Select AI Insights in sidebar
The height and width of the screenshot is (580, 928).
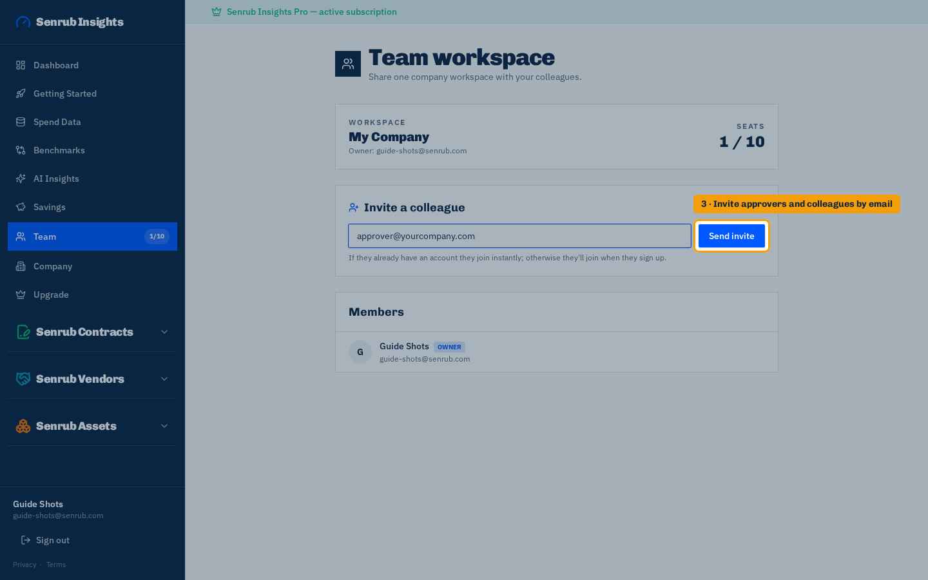[92, 179]
